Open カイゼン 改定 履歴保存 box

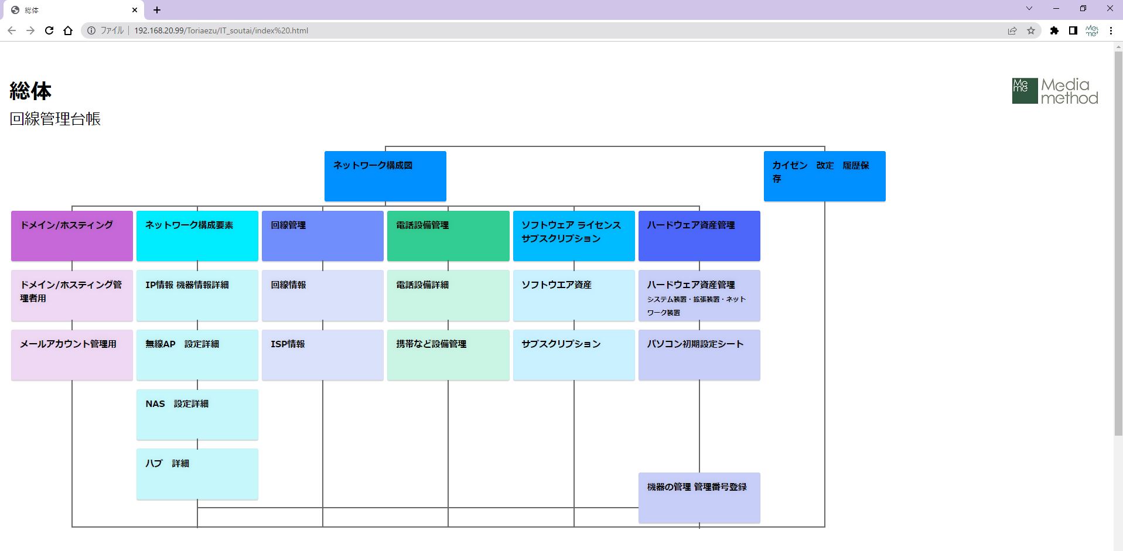[824, 176]
